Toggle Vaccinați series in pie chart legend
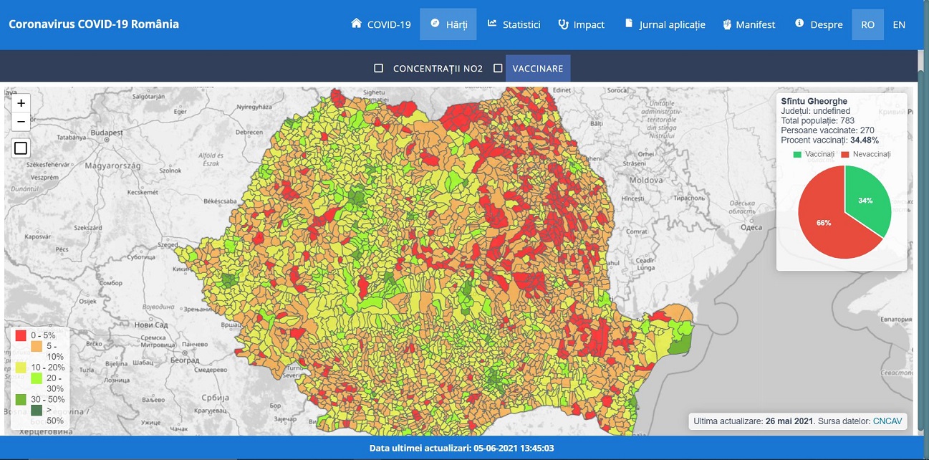The height and width of the screenshot is (460, 929). [810, 154]
